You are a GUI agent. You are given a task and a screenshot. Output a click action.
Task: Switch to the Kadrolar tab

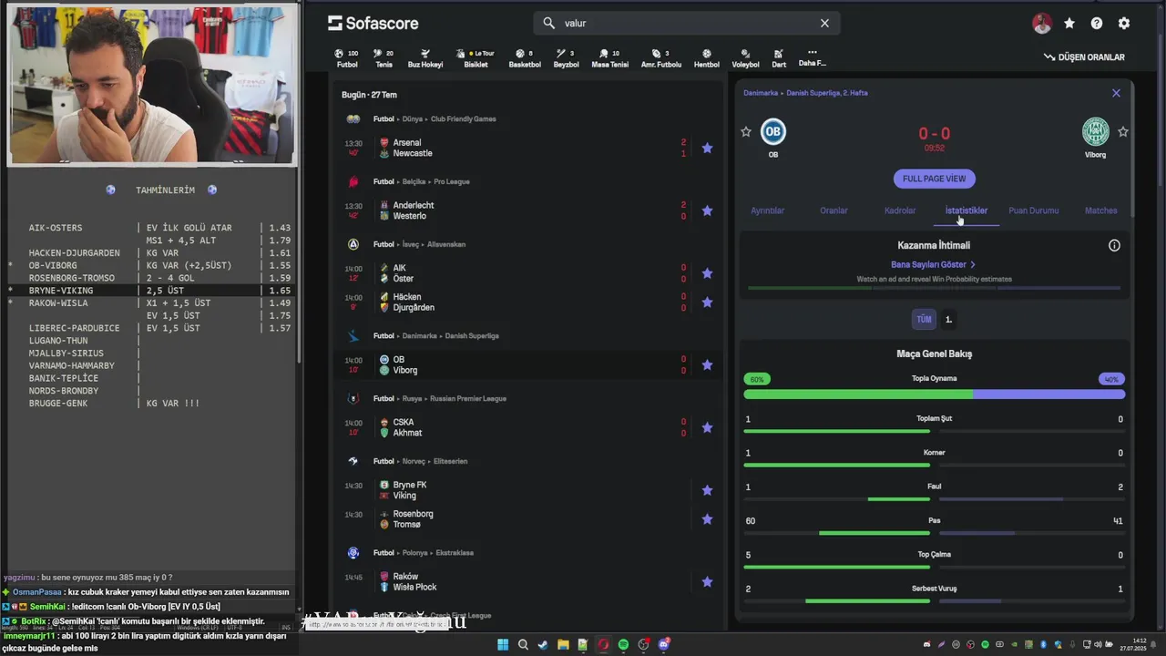pos(900,210)
